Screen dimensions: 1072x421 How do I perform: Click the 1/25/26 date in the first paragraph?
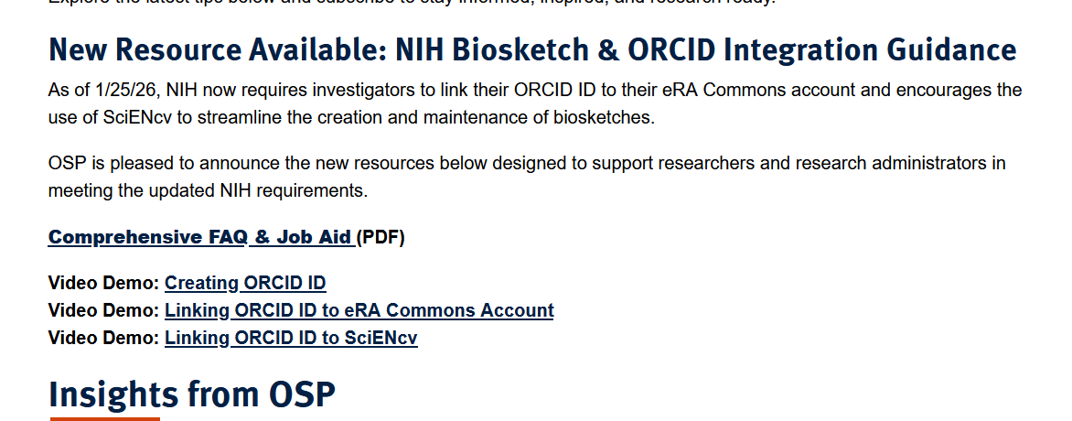pos(125,91)
